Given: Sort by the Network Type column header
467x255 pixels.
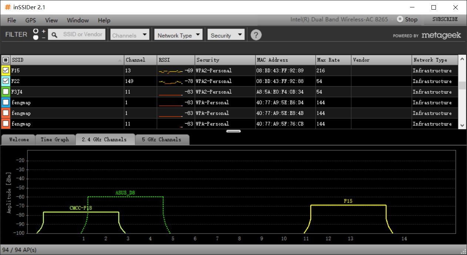Looking at the screenshot, I should (435, 60).
